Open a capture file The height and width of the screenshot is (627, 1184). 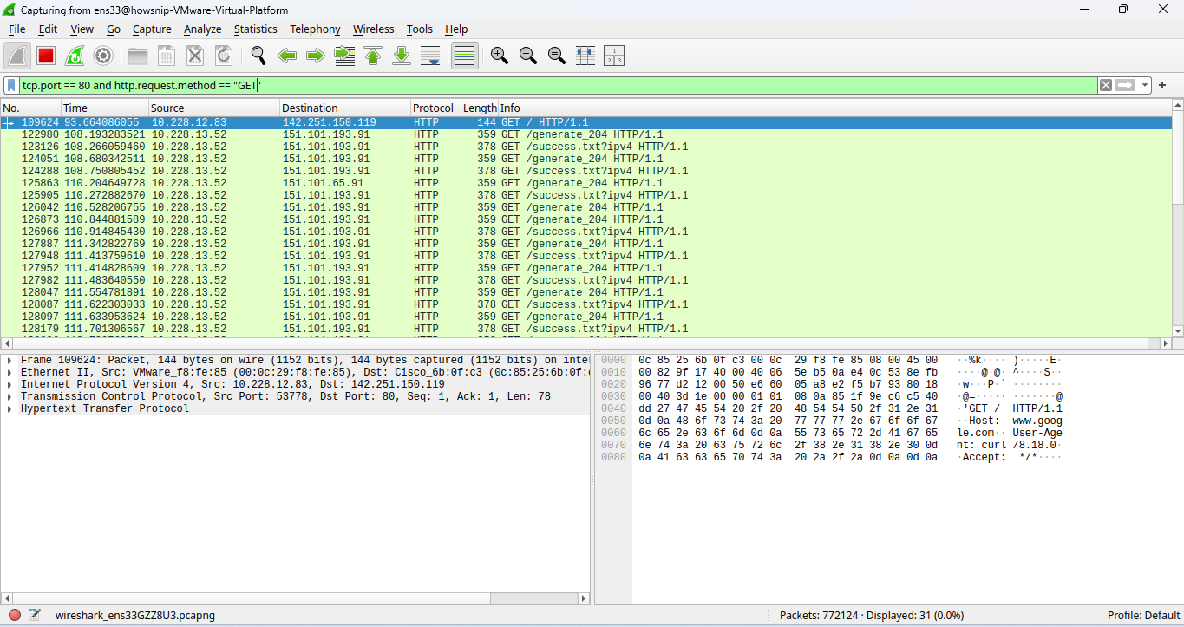(138, 56)
